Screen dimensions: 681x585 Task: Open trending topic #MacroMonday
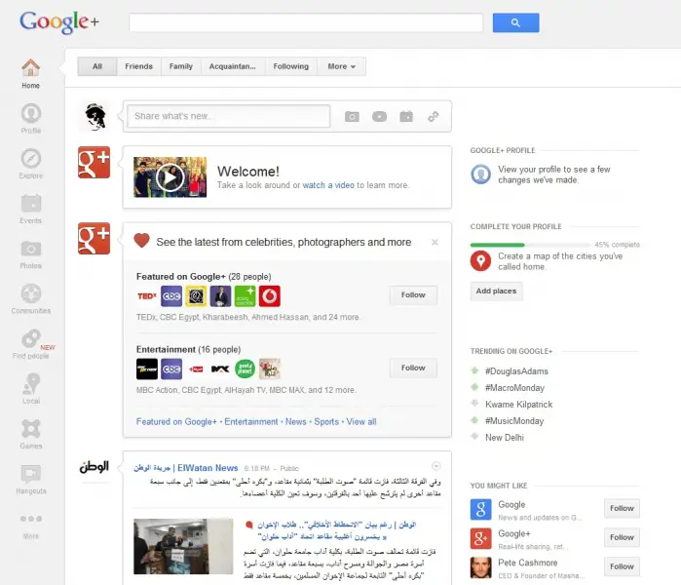(x=514, y=388)
